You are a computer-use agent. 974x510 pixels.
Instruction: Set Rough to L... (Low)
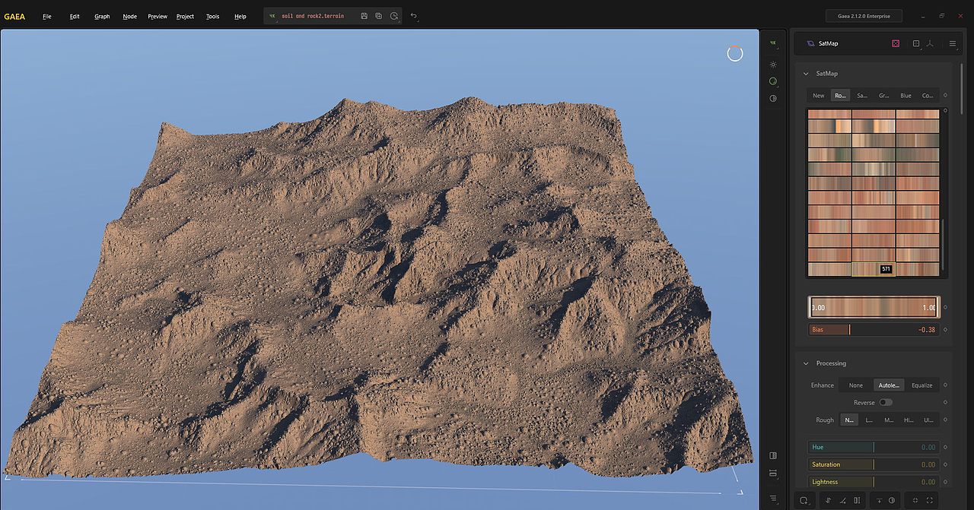tap(869, 420)
